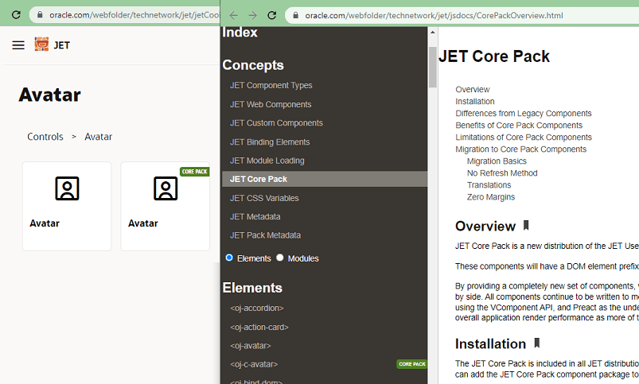Click the Index heading in sidebar
This screenshot has height=384, width=639.
(x=240, y=33)
